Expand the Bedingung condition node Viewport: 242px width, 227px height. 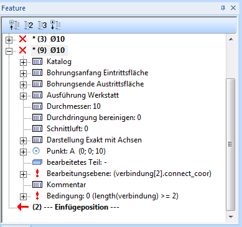point(23,197)
